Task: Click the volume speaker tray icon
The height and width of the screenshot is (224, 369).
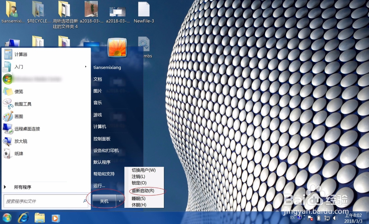Action: point(335,218)
